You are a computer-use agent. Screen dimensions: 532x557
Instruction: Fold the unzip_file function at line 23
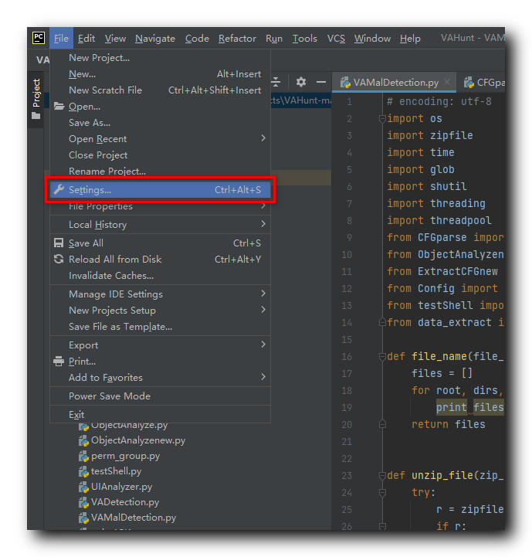pyautogui.click(x=382, y=476)
